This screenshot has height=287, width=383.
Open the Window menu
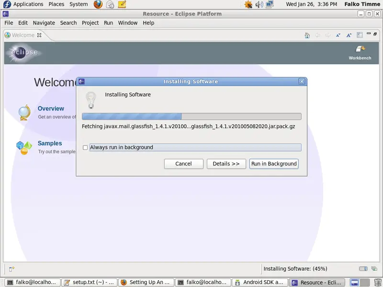point(128,23)
